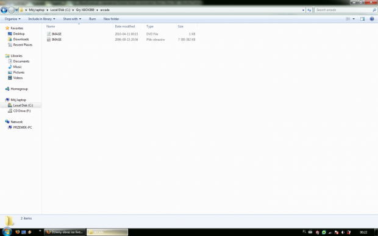This screenshot has width=378, height=236.
Task: Click the arcade folder taskbar button
Action: click(107, 232)
